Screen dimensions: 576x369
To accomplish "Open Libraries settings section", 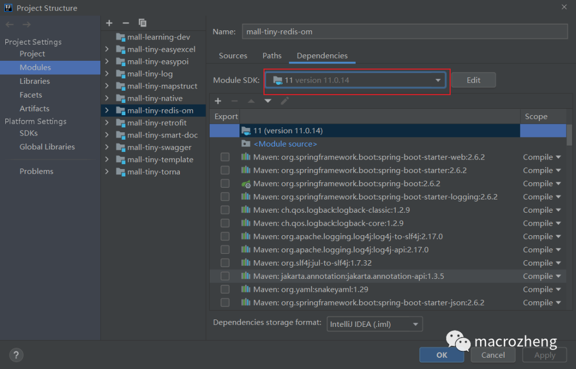I will coord(35,81).
